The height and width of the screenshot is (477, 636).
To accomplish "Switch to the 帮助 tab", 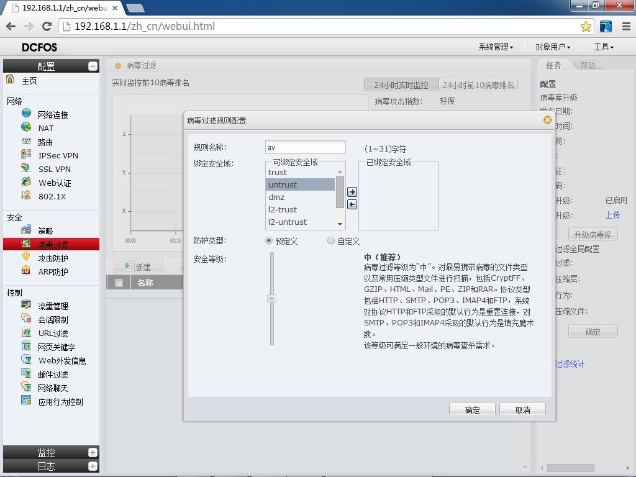I will (588, 65).
